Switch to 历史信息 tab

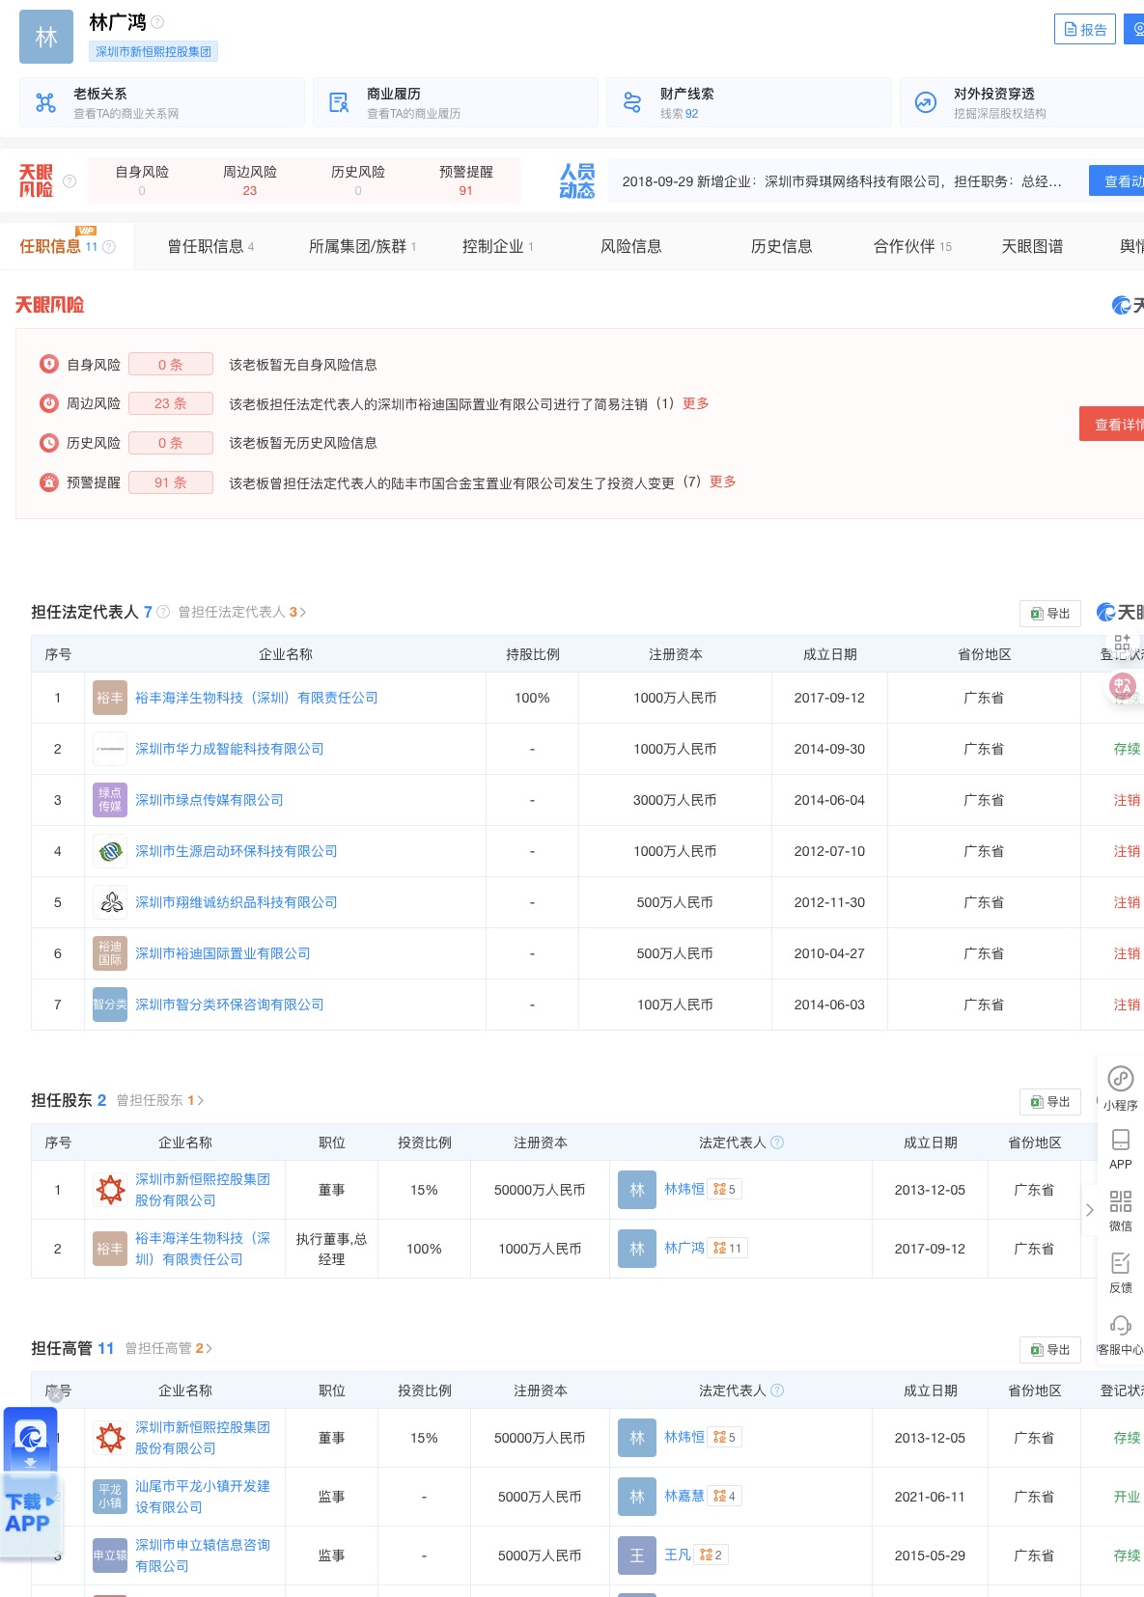(x=782, y=247)
